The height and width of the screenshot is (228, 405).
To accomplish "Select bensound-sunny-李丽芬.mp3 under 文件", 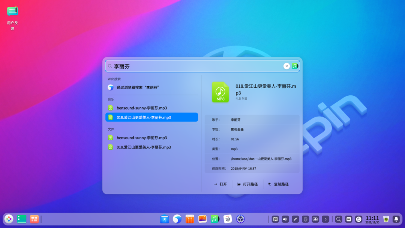I will click(152, 138).
